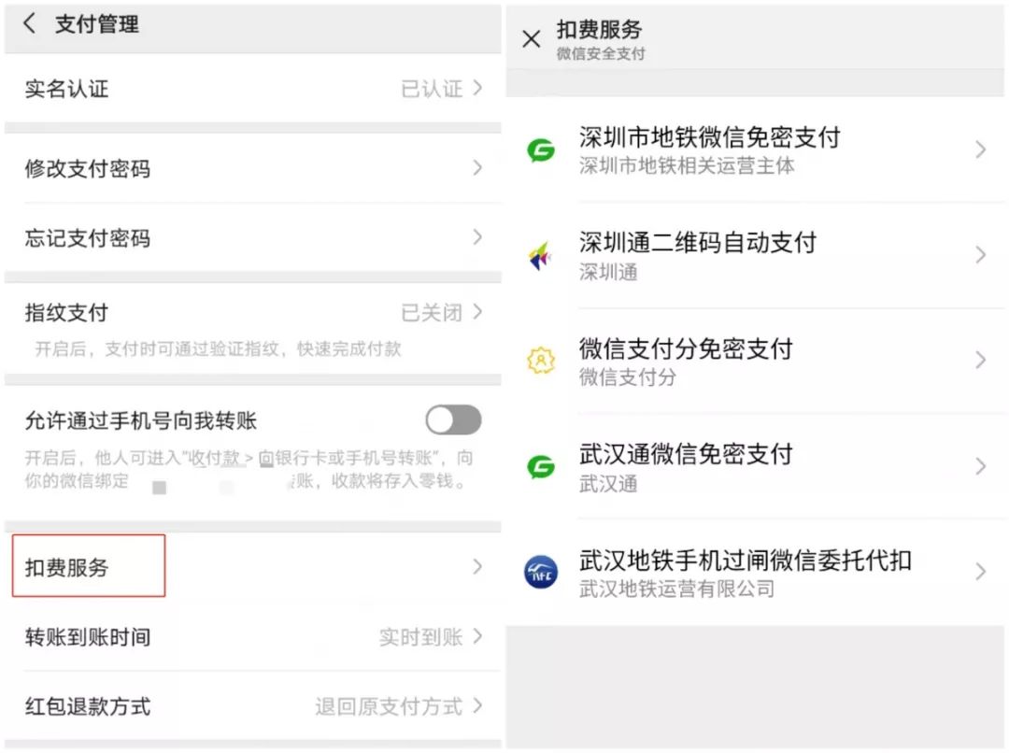Viewport: 1009px width, 753px height.
Task: Tap the green 武汉通 icon
Action: (541, 466)
